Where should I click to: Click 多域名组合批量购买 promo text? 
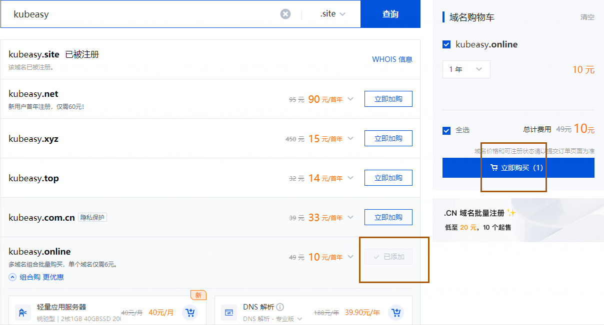[x=63, y=265]
